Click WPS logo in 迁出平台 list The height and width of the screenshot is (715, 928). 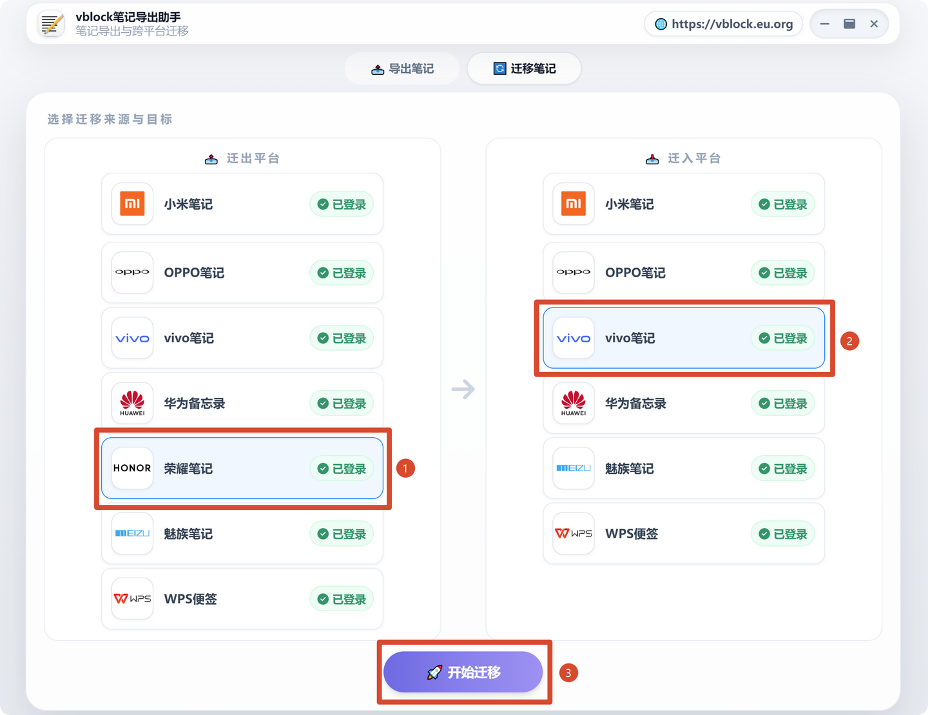point(132,599)
